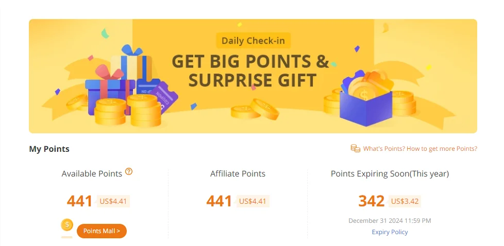The height and width of the screenshot is (246, 504).
Task: Click the "GET BIG POINTS & SURPRISE GIFT" headline
Action: tap(250, 71)
